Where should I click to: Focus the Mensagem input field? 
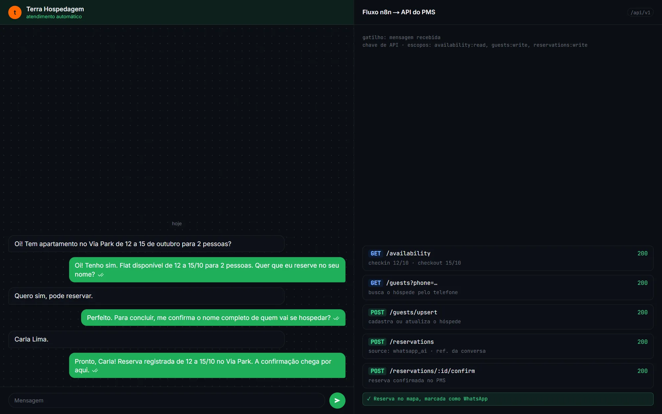pyautogui.click(x=166, y=400)
